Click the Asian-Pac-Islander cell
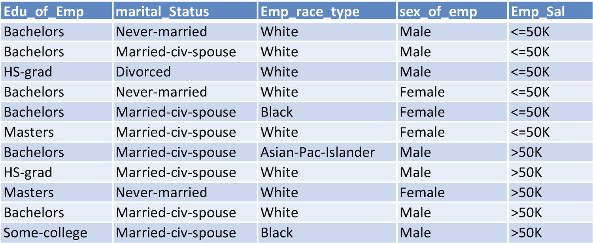Screen dimensions: 593x243 [x=317, y=152]
